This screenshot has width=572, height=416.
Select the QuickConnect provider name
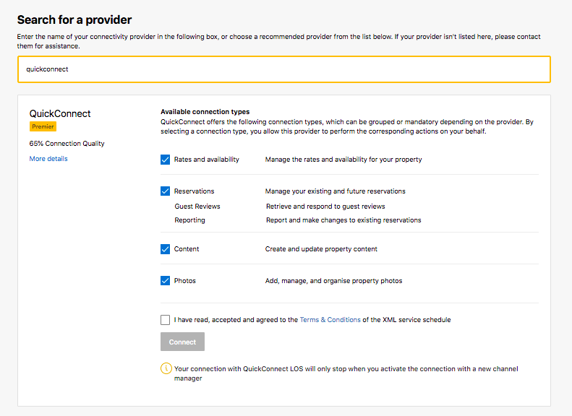click(60, 113)
